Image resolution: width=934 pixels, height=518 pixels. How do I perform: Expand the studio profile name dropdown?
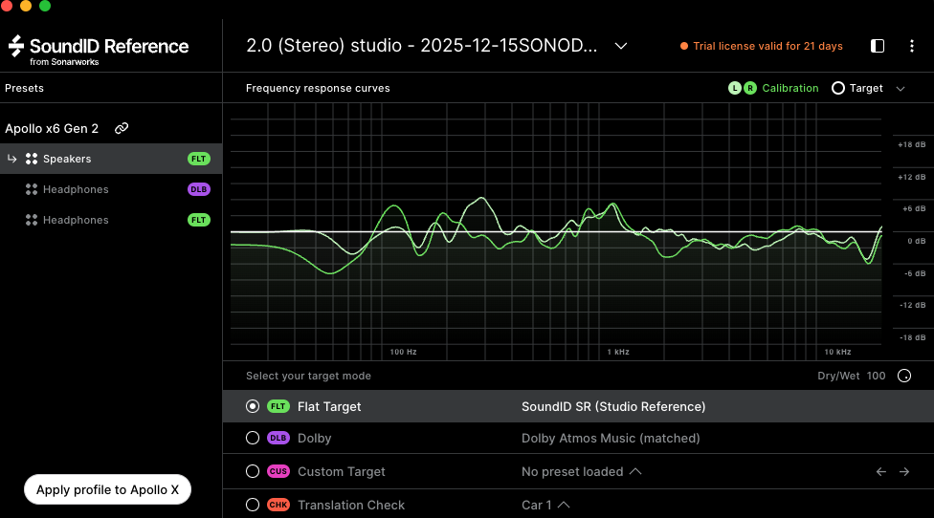pyautogui.click(x=620, y=46)
